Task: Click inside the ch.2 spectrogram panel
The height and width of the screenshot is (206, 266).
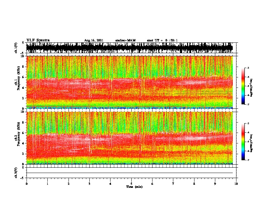Action: point(130,138)
